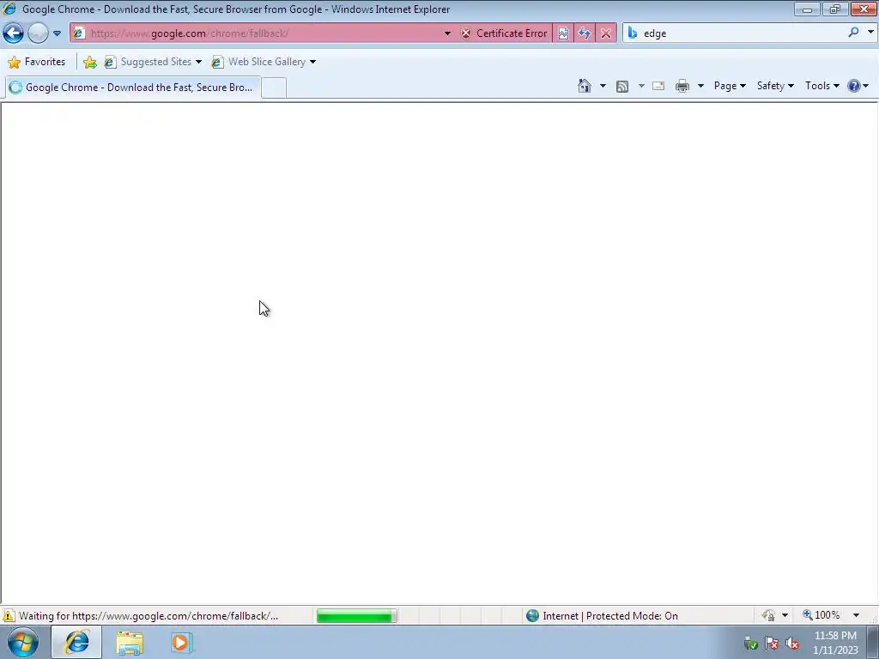Click the Help question mark icon

pyautogui.click(x=854, y=86)
